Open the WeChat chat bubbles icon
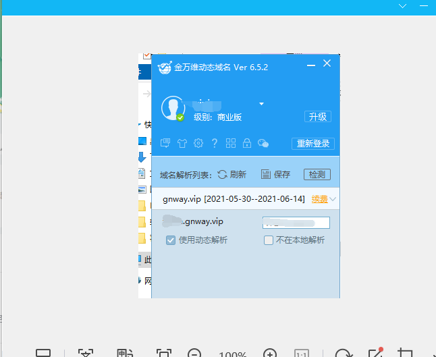Image resolution: width=436 pixels, height=357 pixels. point(263,143)
